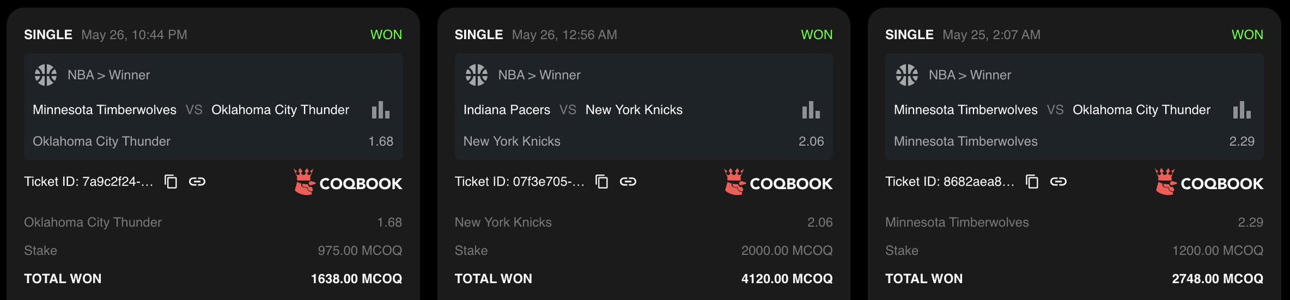This screenshot has height=300, width=1290.
Task: Click link icon for ticket 07f3e705
Action: click(x=628, y=182)
